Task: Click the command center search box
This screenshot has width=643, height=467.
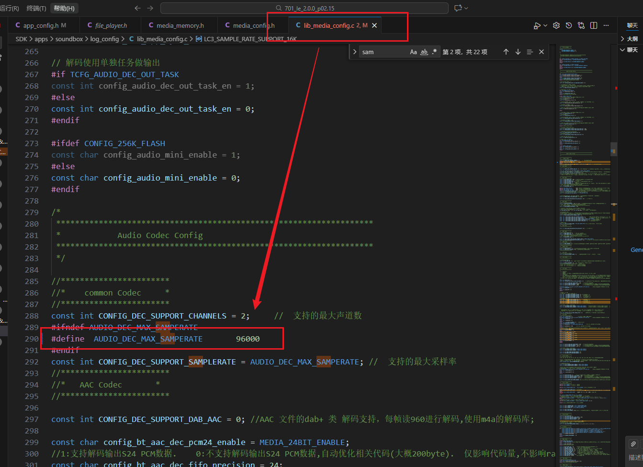Action: 305,8
